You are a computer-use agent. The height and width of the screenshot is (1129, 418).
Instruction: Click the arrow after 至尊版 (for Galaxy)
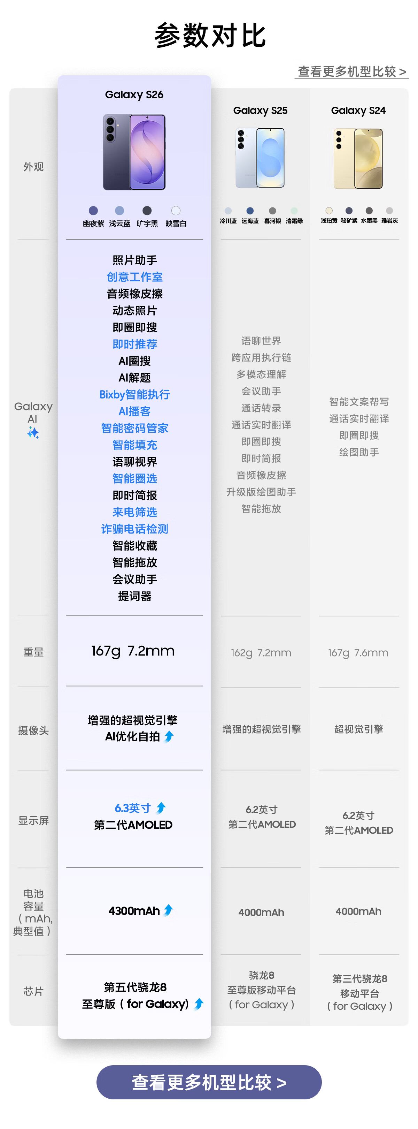pyautogui.click(x=199, y=1003)
